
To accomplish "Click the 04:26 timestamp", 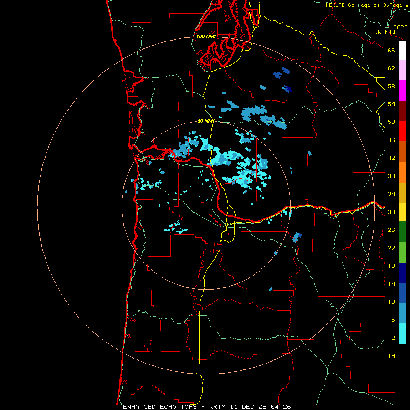I will click(280, 407).
